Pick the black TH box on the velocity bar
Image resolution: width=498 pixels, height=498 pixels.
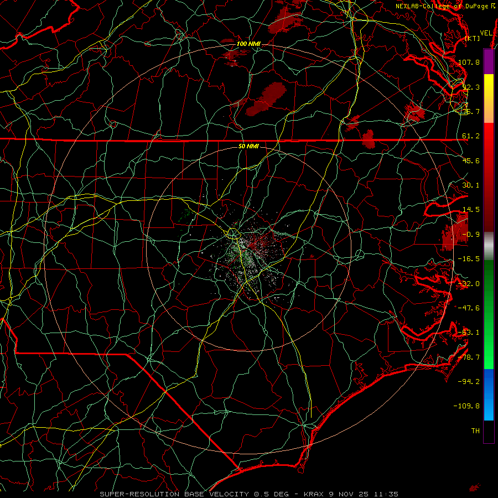[489, 432]
